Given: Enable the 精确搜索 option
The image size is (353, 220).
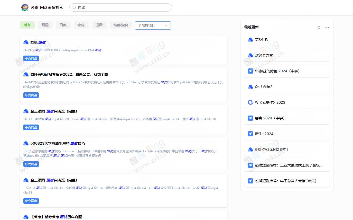Looking at the screenshot, I should pyautogui.click(x=120, y=25).
